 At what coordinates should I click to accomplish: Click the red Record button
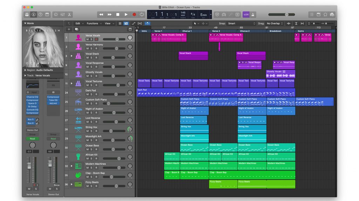tap(134, 15)
